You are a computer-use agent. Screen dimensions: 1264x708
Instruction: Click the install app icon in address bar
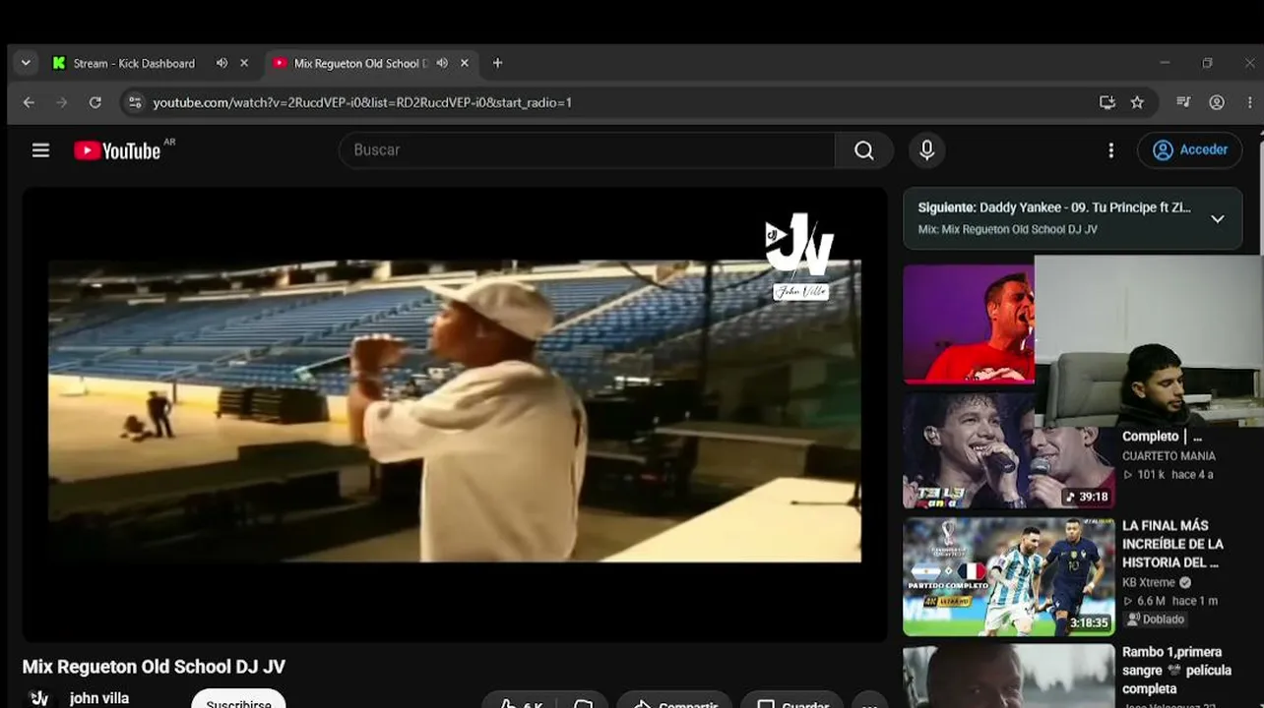click(x=1107, y=102)
